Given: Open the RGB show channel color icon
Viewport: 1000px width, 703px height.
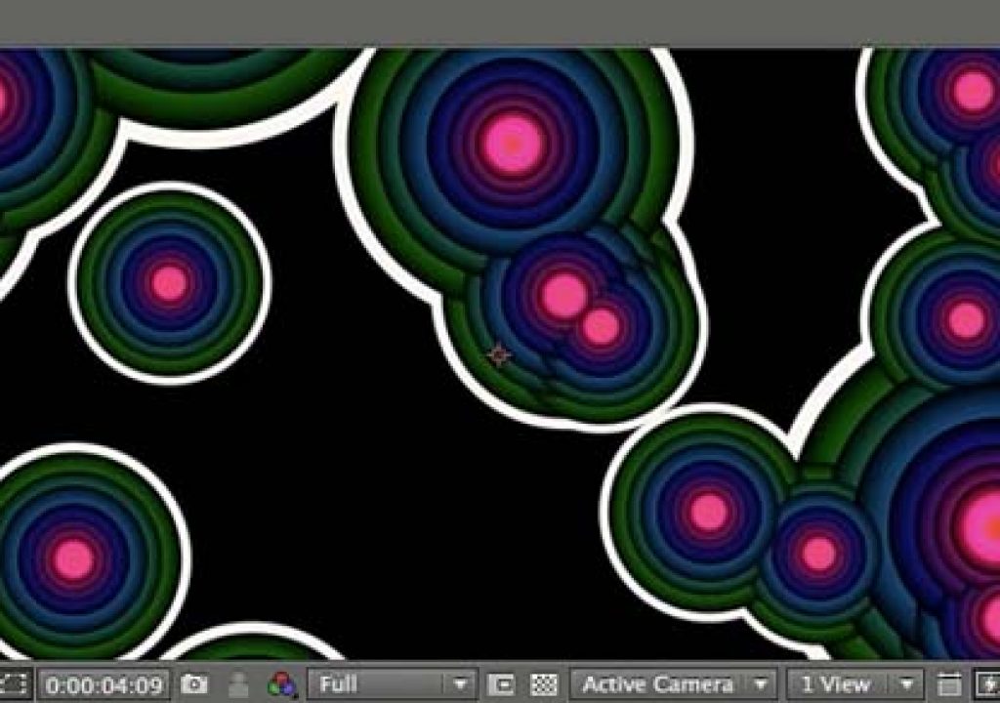Looking at the screenshot, I should 282,685.
